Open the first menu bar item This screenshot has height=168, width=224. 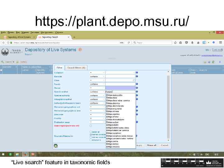pos(3,32)
